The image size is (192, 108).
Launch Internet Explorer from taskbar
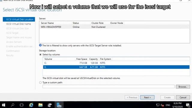31,105
